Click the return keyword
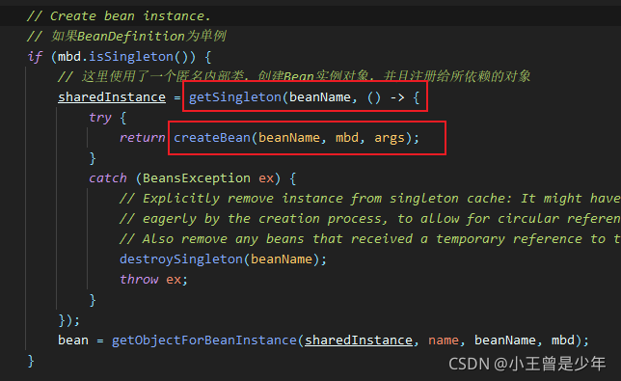 point(142,137)
